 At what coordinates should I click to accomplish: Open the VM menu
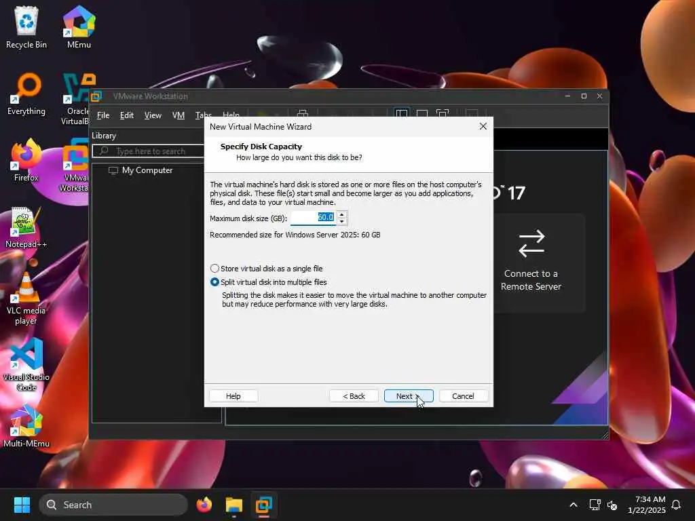tap(179, 115)
